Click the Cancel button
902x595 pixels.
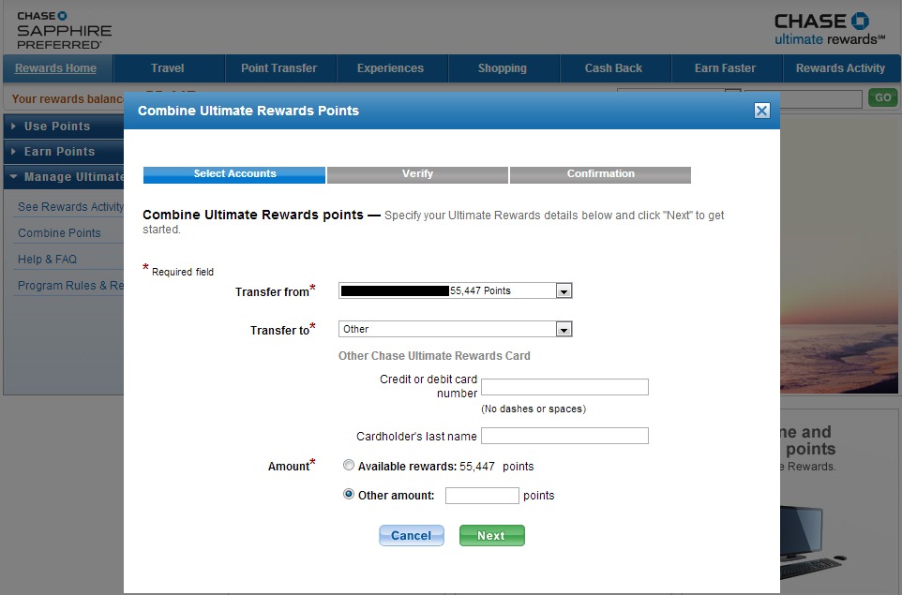click(x=411, y=535)
